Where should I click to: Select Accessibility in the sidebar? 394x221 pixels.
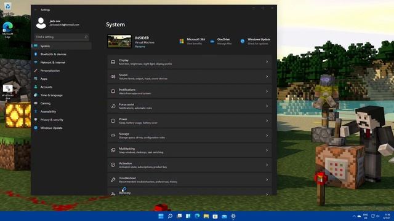62,112
